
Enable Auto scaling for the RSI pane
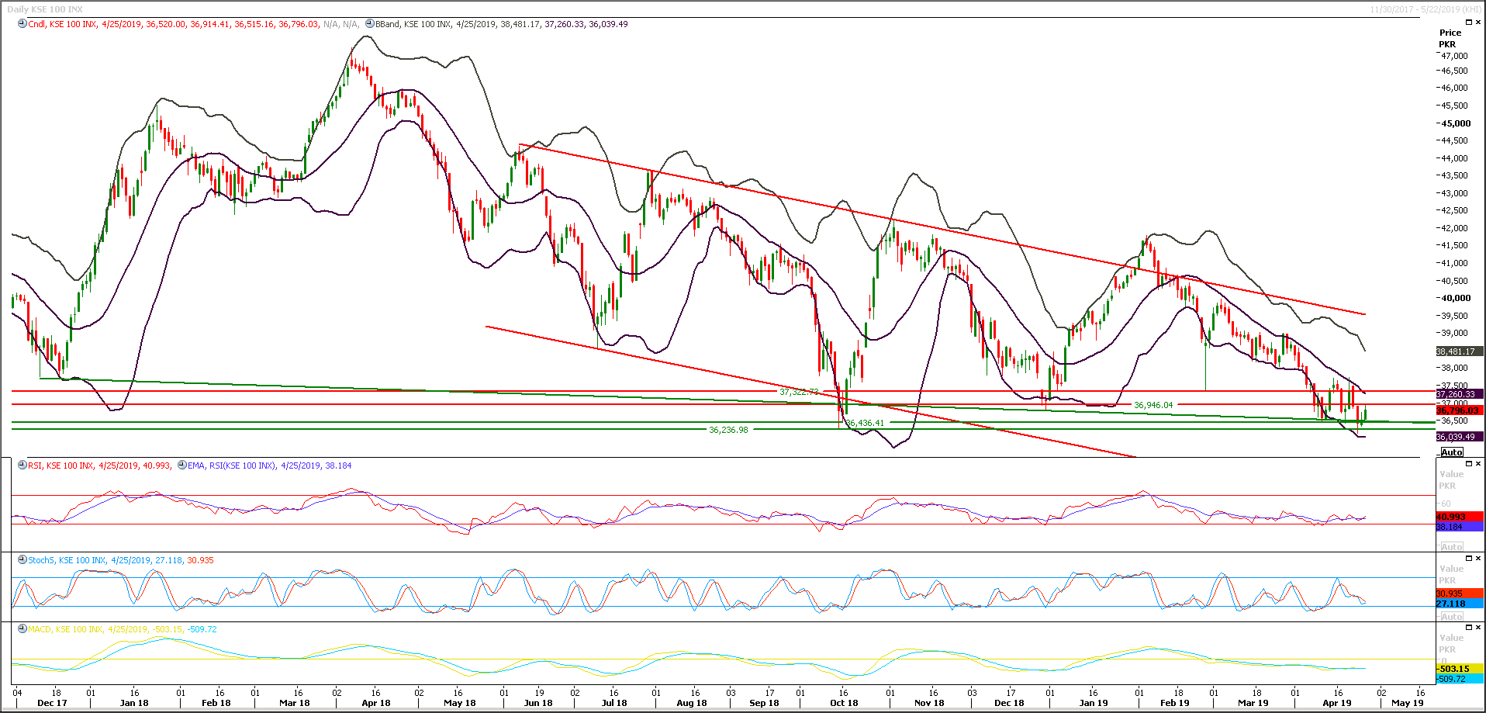tap(1452, 545)
